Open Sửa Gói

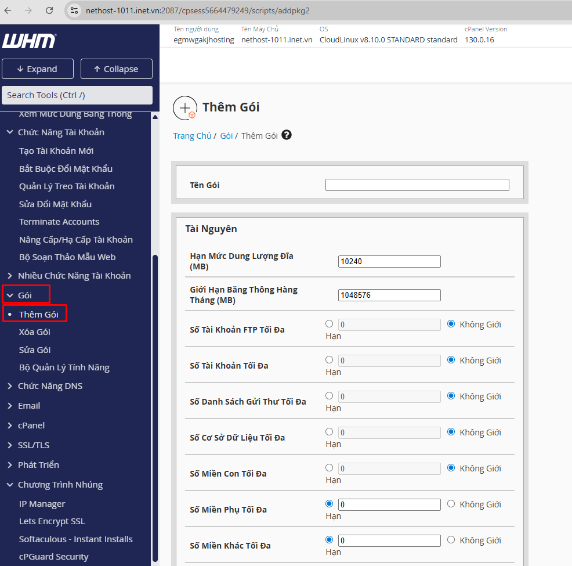(35, 349)
